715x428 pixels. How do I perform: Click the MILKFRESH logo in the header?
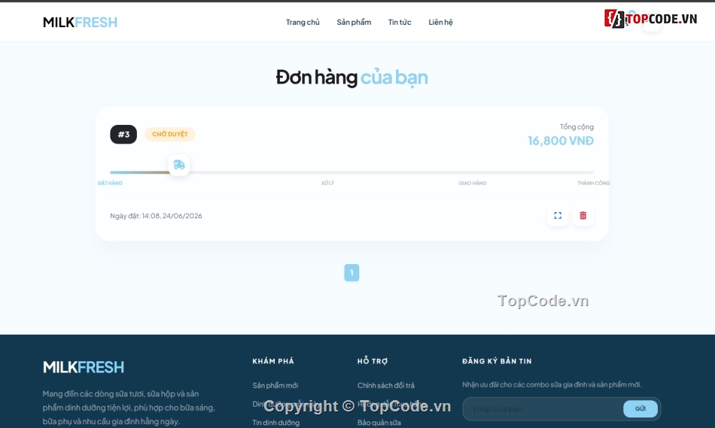click(x=81, y=22)
